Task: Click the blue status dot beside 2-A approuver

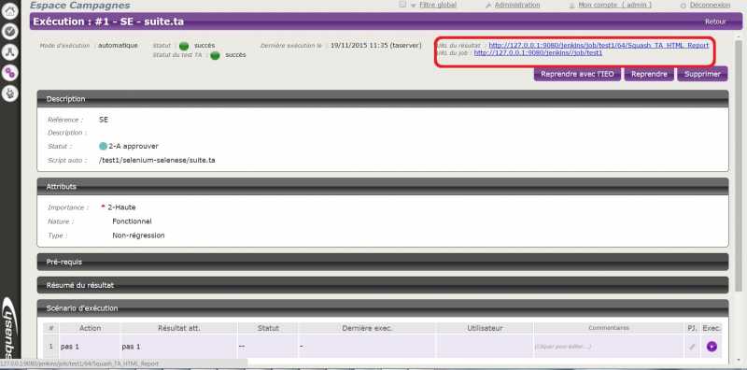Action: [x=103, y=147]
